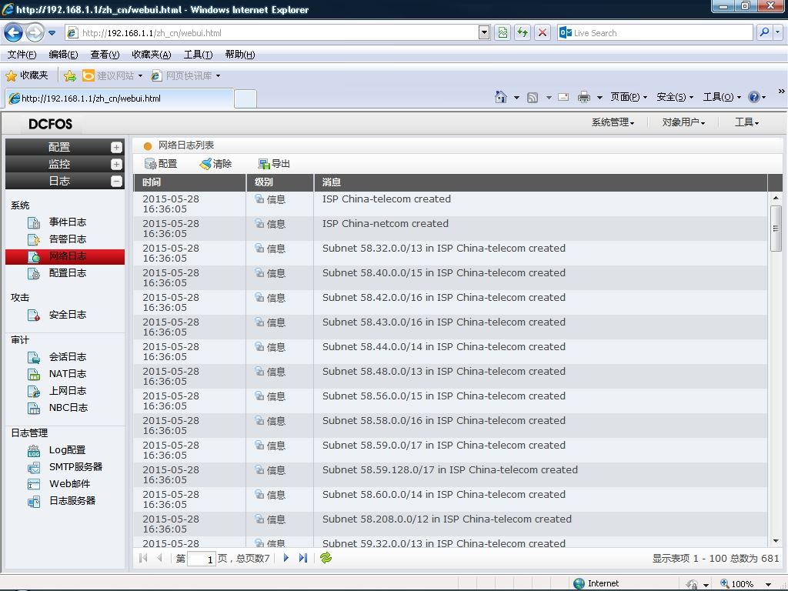Open the 页面(P) command bar dropdown

(629, 97)
